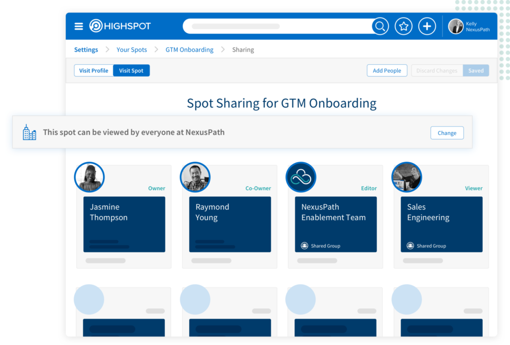Image resolution: width=510 pixels, height=345 pixels.
Task: Focus the top search input field
Action: click(x=278, y=26)
